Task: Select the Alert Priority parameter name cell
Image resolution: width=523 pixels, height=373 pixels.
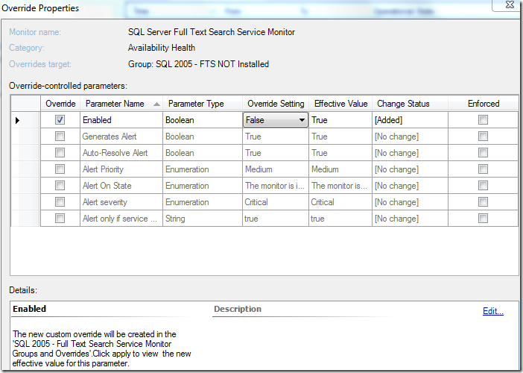Action: [121, 169]
